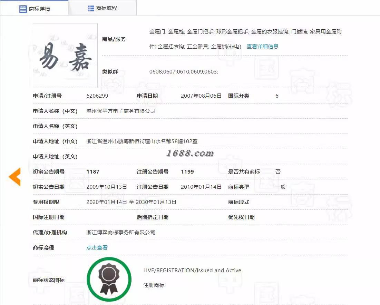Select preliminary announcement date 2009年10月13日
This screenshot has width=380, height=305.
click(107, 187)
